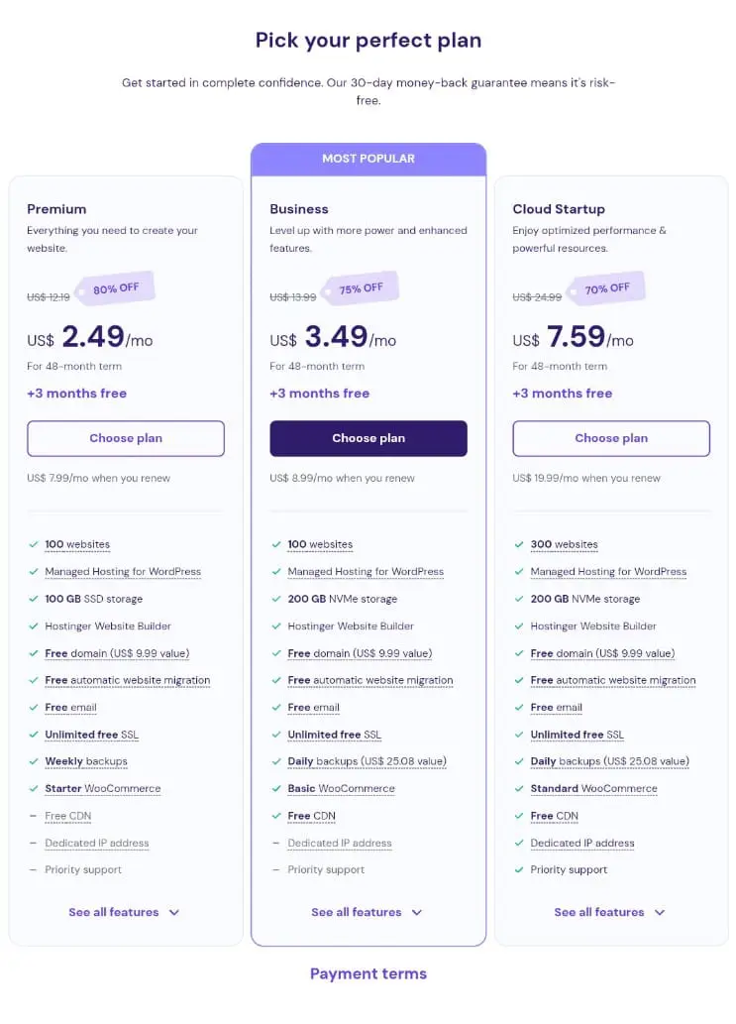Click Free automatic website migration in Business
This screenshot has height=1024, width=736.
click(369, 680)
